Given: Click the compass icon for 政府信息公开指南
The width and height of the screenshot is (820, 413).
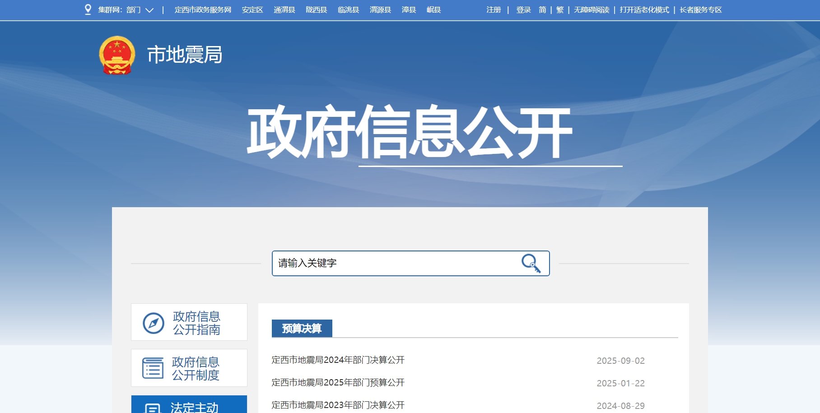Looking at the screenshot, I should [x=154, y=323].
